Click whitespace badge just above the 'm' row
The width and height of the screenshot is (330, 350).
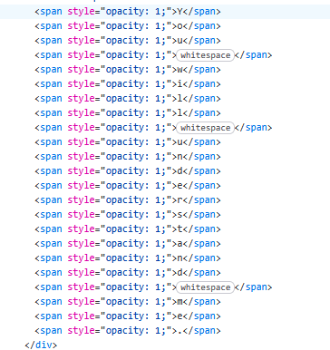pos(205,287)
